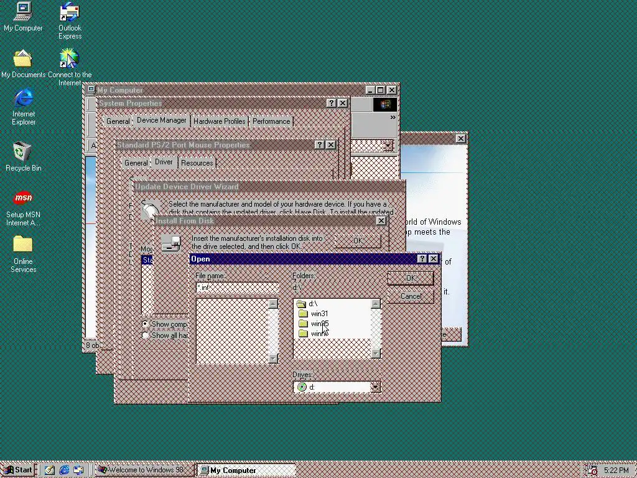This screenshot has height=478, width=637.
Task: Open Resources tab in Mouse Properties
Action: (197, 163)
